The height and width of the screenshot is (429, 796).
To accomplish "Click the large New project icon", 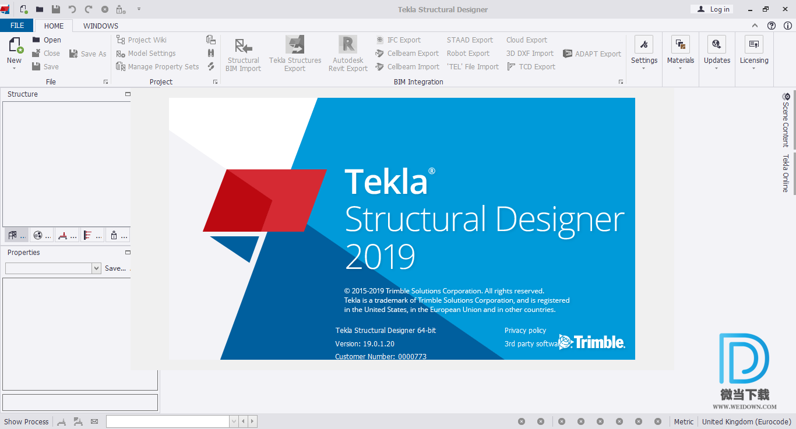I will click(15, 45).
